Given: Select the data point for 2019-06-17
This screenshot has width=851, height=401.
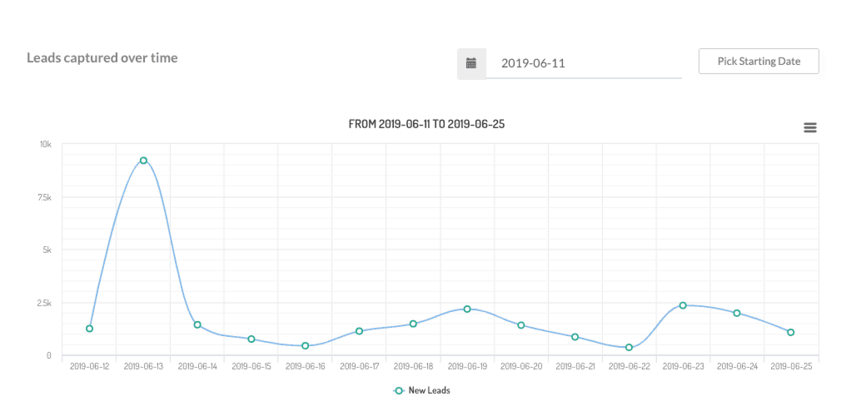Looking at the screenshot, I should point(359,331).
